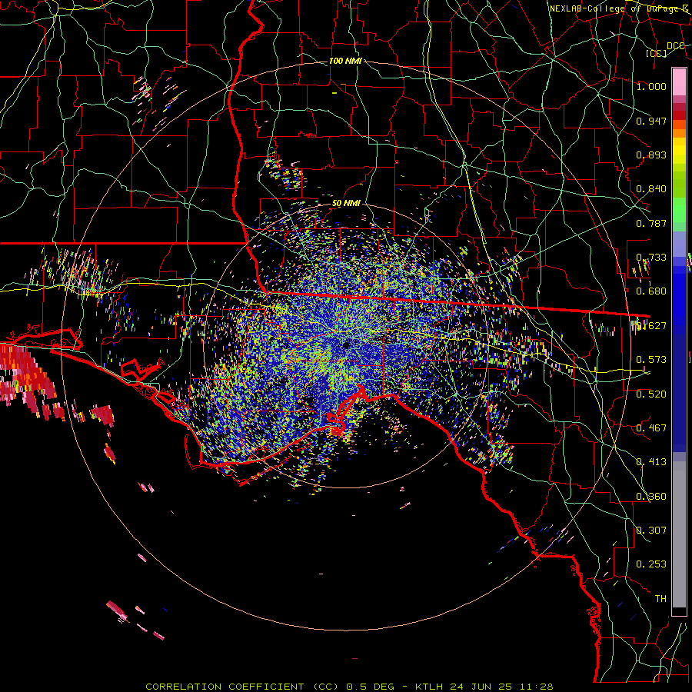Select the 1.000 scale value
This screenshot has width=692, height=692.
[x=651, y=86]
